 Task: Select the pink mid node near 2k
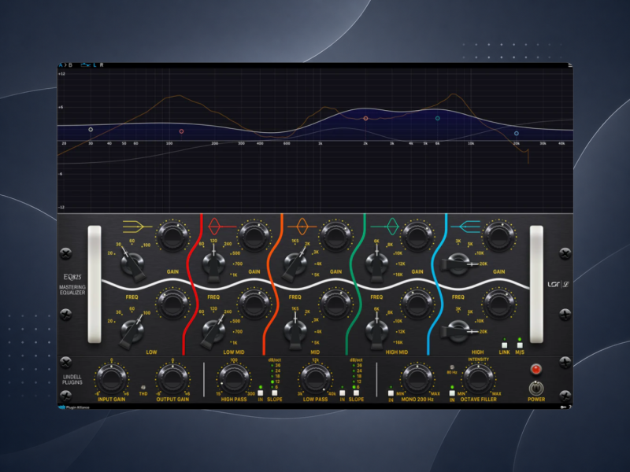tap(365, 119)
